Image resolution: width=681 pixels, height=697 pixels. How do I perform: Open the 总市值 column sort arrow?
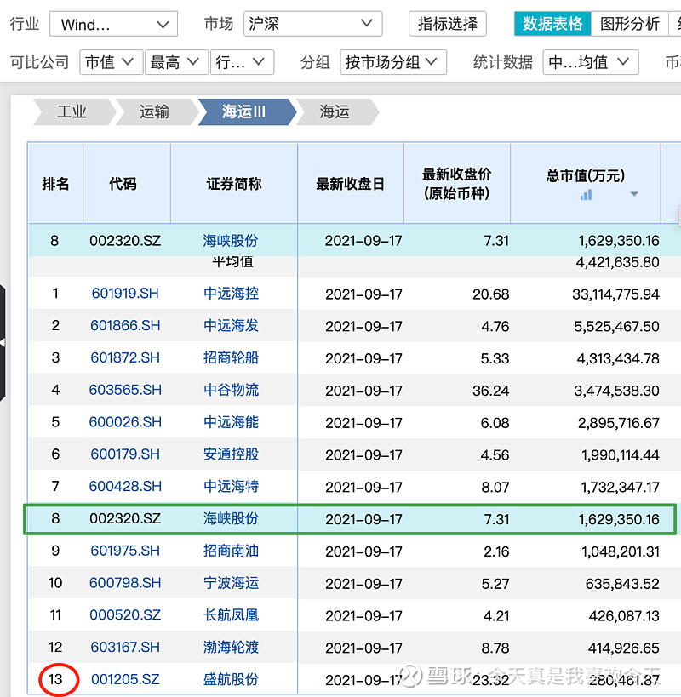pos(633,195)
